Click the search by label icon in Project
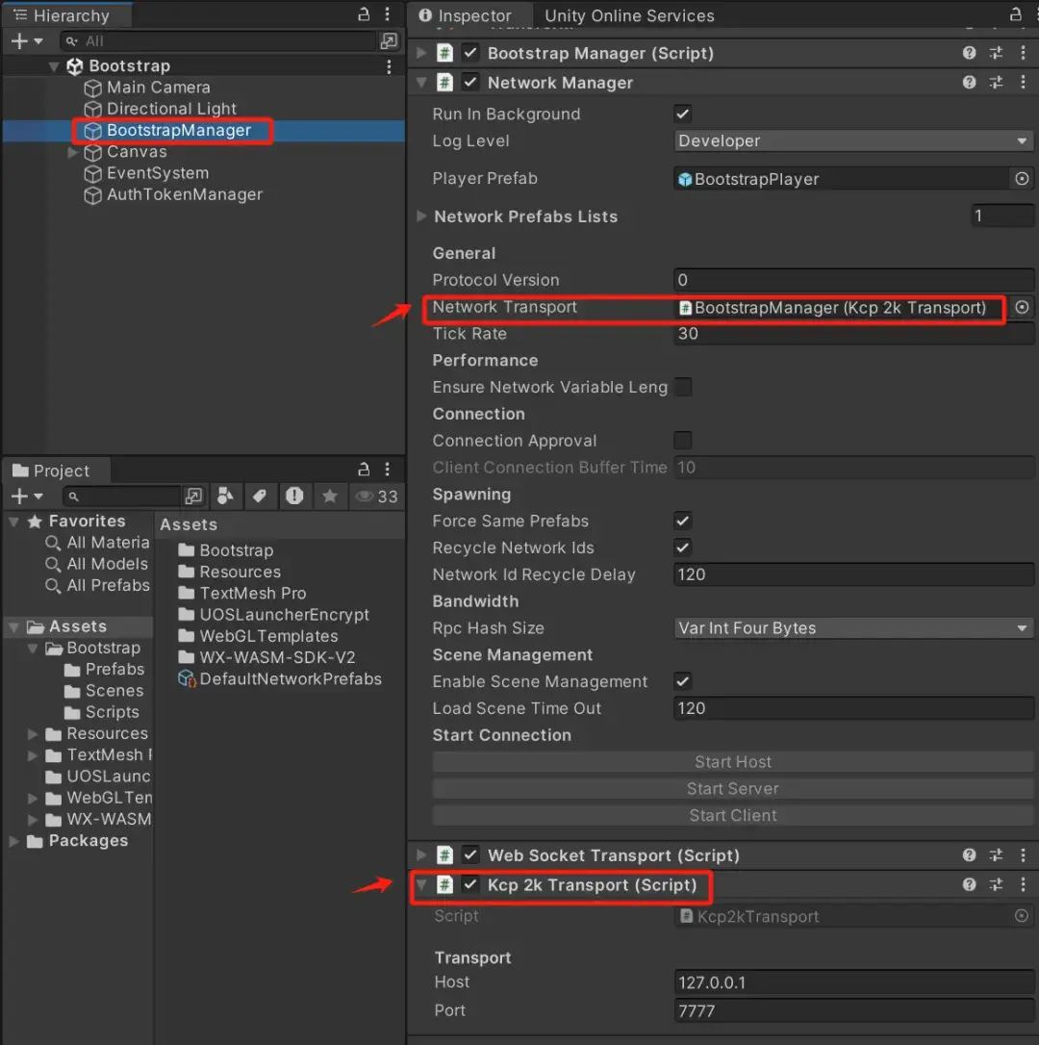 tap(259, 497)
